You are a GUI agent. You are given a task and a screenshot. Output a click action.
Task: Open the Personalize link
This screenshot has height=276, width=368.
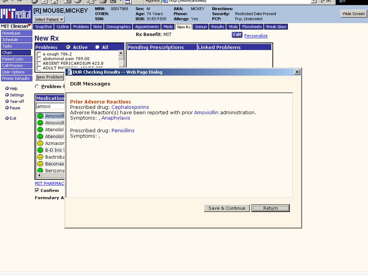point(256,36)
